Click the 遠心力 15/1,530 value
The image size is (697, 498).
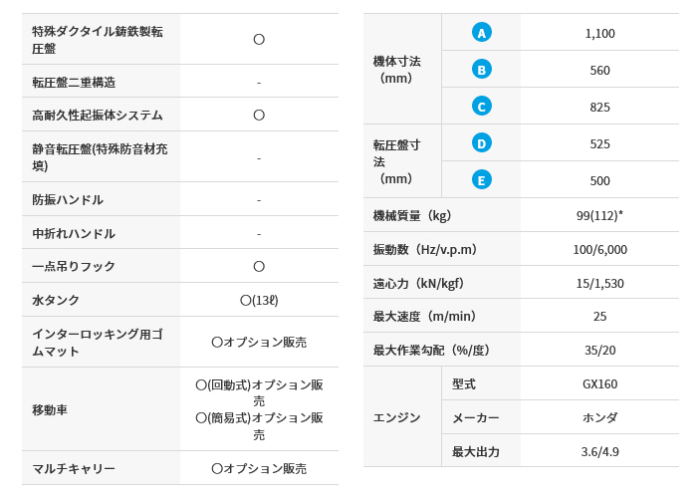(x=599, y=283)
